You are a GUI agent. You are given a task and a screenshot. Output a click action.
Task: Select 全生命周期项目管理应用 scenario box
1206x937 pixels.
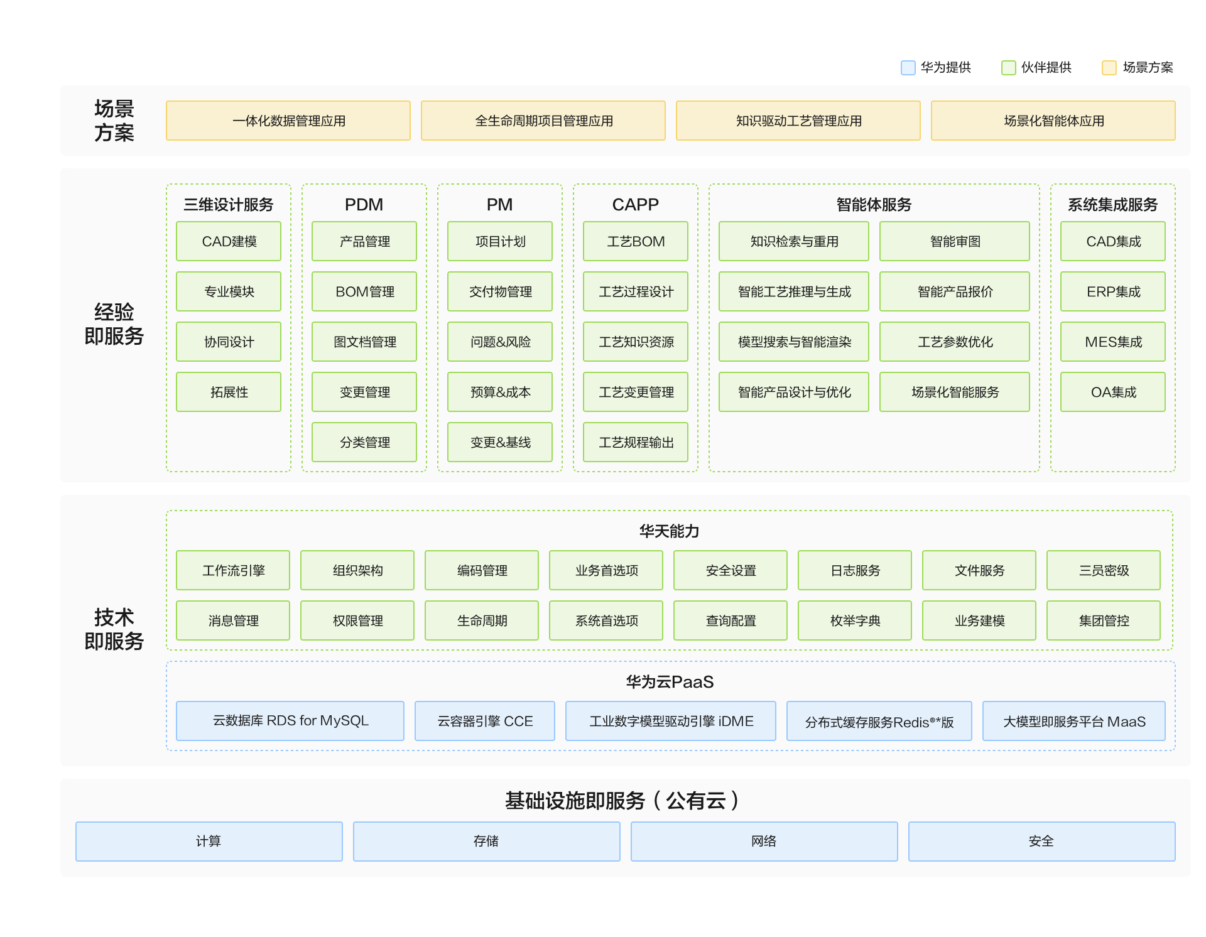click(543, 121)
